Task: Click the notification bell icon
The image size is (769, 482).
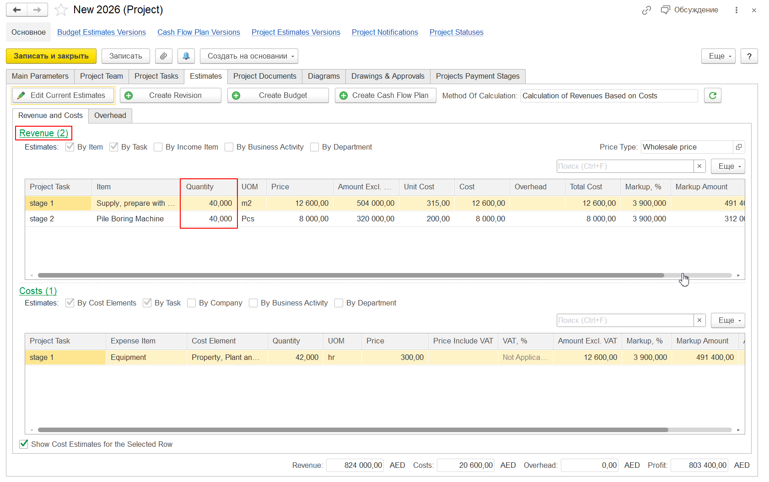Action: (186, 56)
